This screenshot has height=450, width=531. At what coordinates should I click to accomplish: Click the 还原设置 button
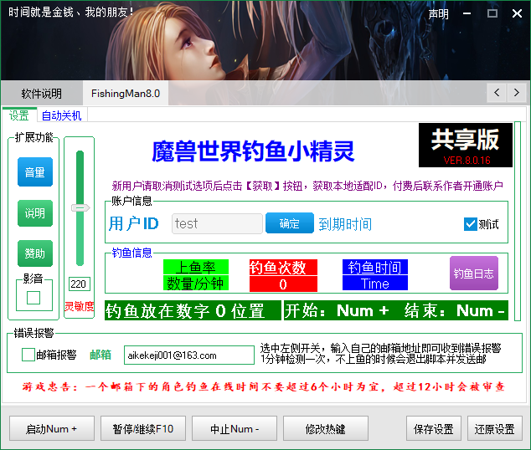tap(495, 428)
